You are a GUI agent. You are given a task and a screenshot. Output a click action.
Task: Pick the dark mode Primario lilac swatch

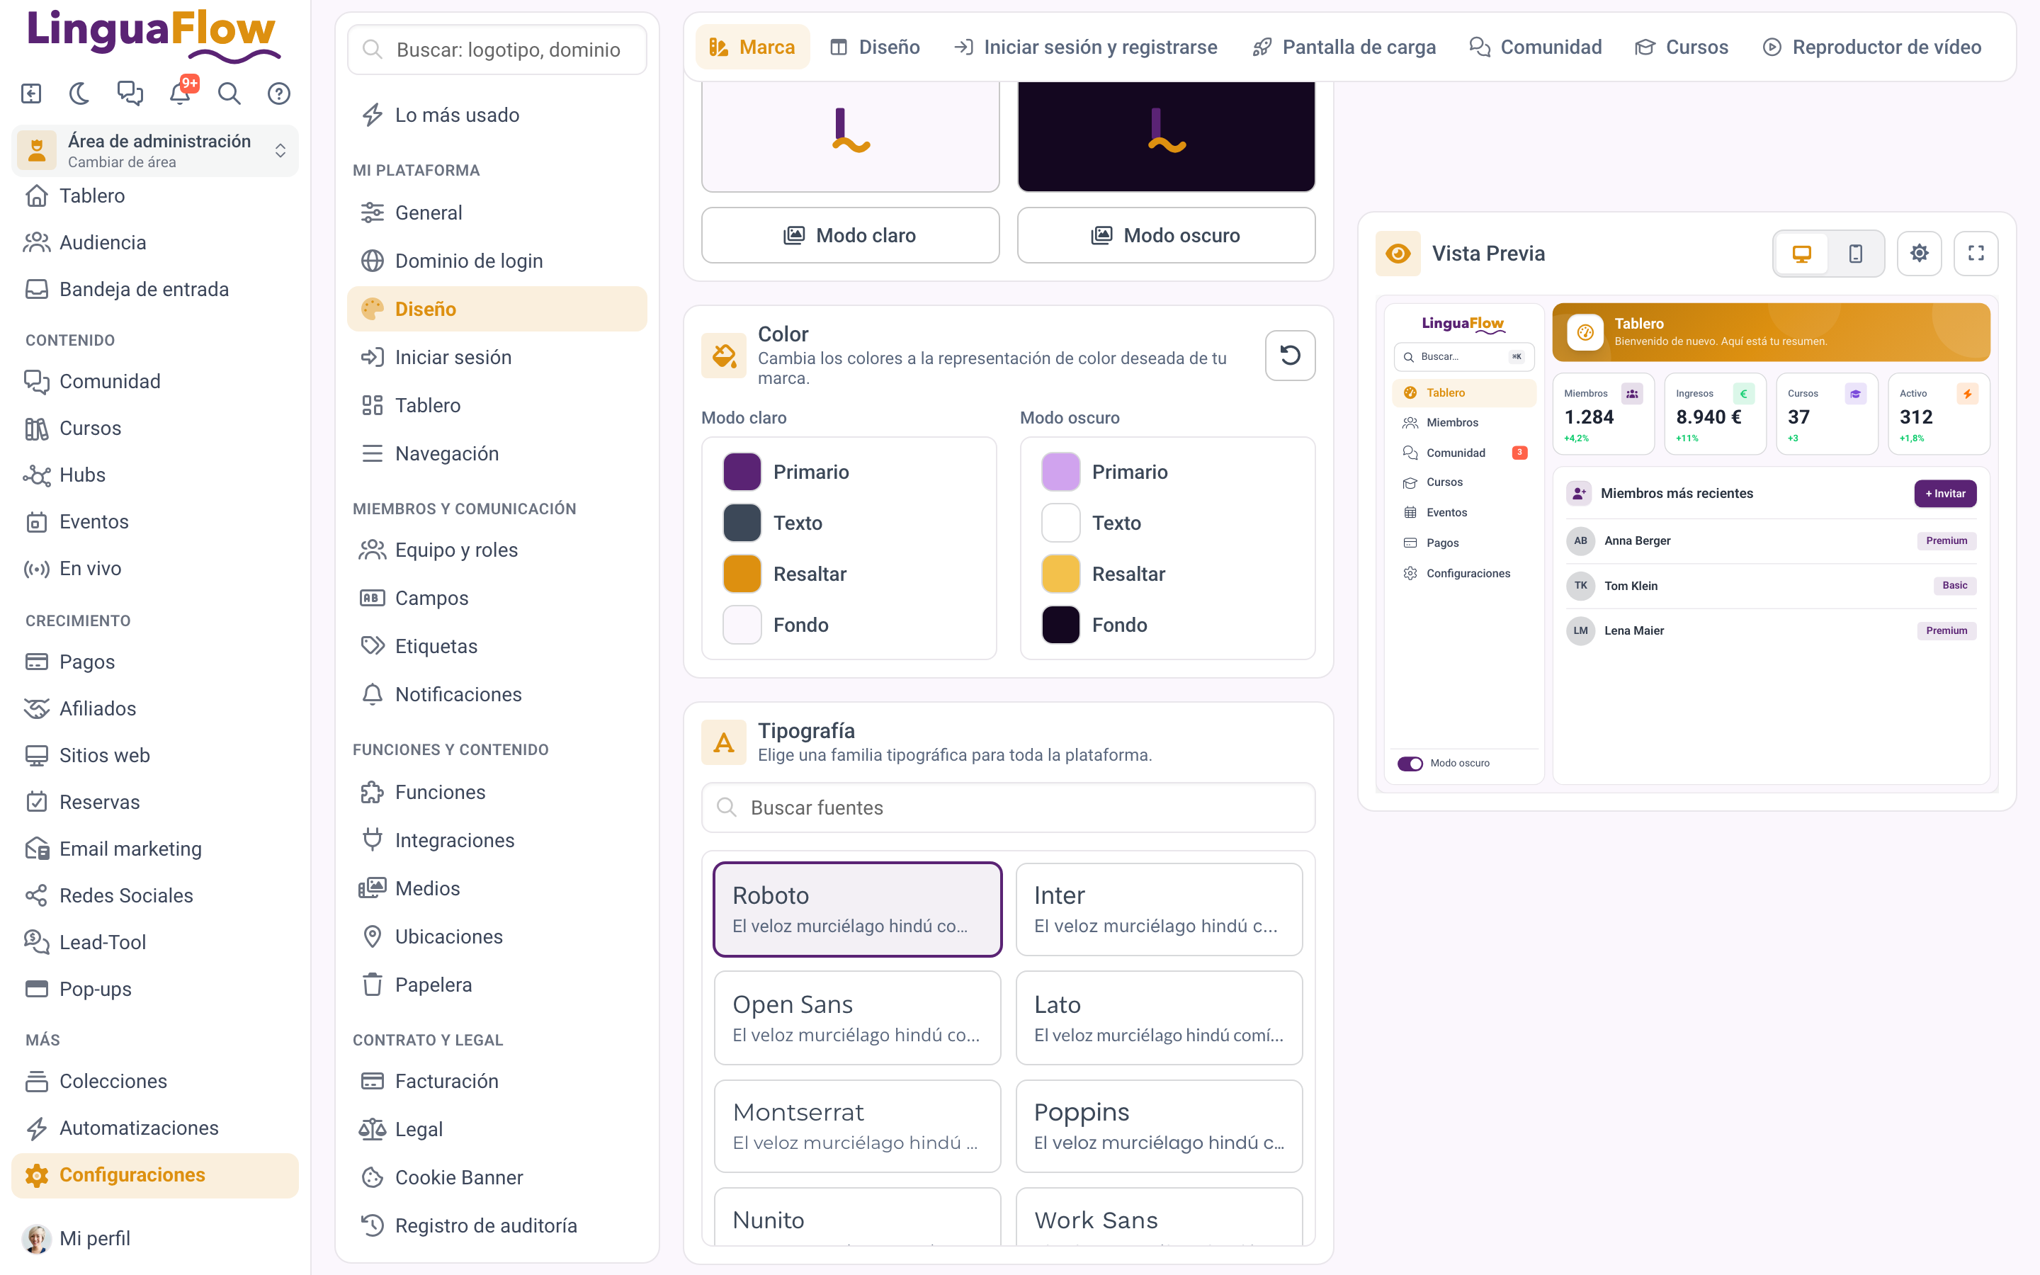1060,471
